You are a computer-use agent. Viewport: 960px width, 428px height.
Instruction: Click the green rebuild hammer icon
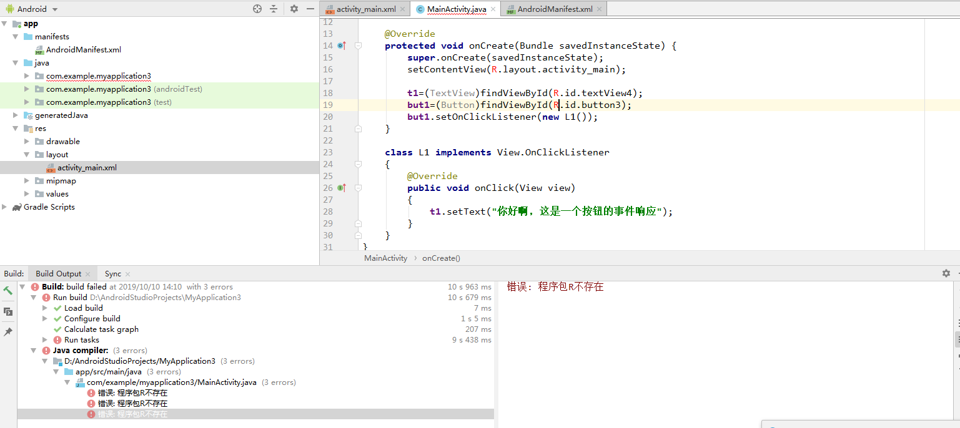8,290
